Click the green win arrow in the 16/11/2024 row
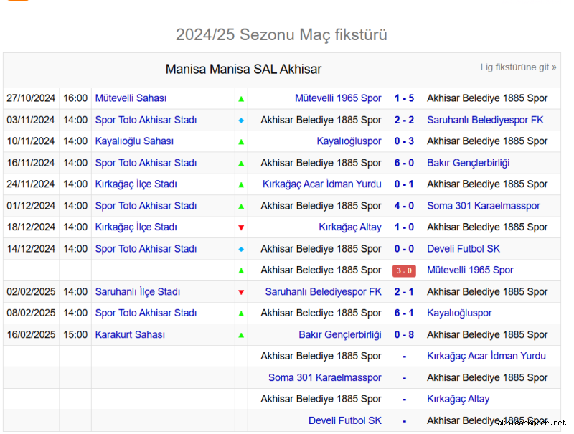Viewport: 574px width, 434px height. [x=241, y=164]
